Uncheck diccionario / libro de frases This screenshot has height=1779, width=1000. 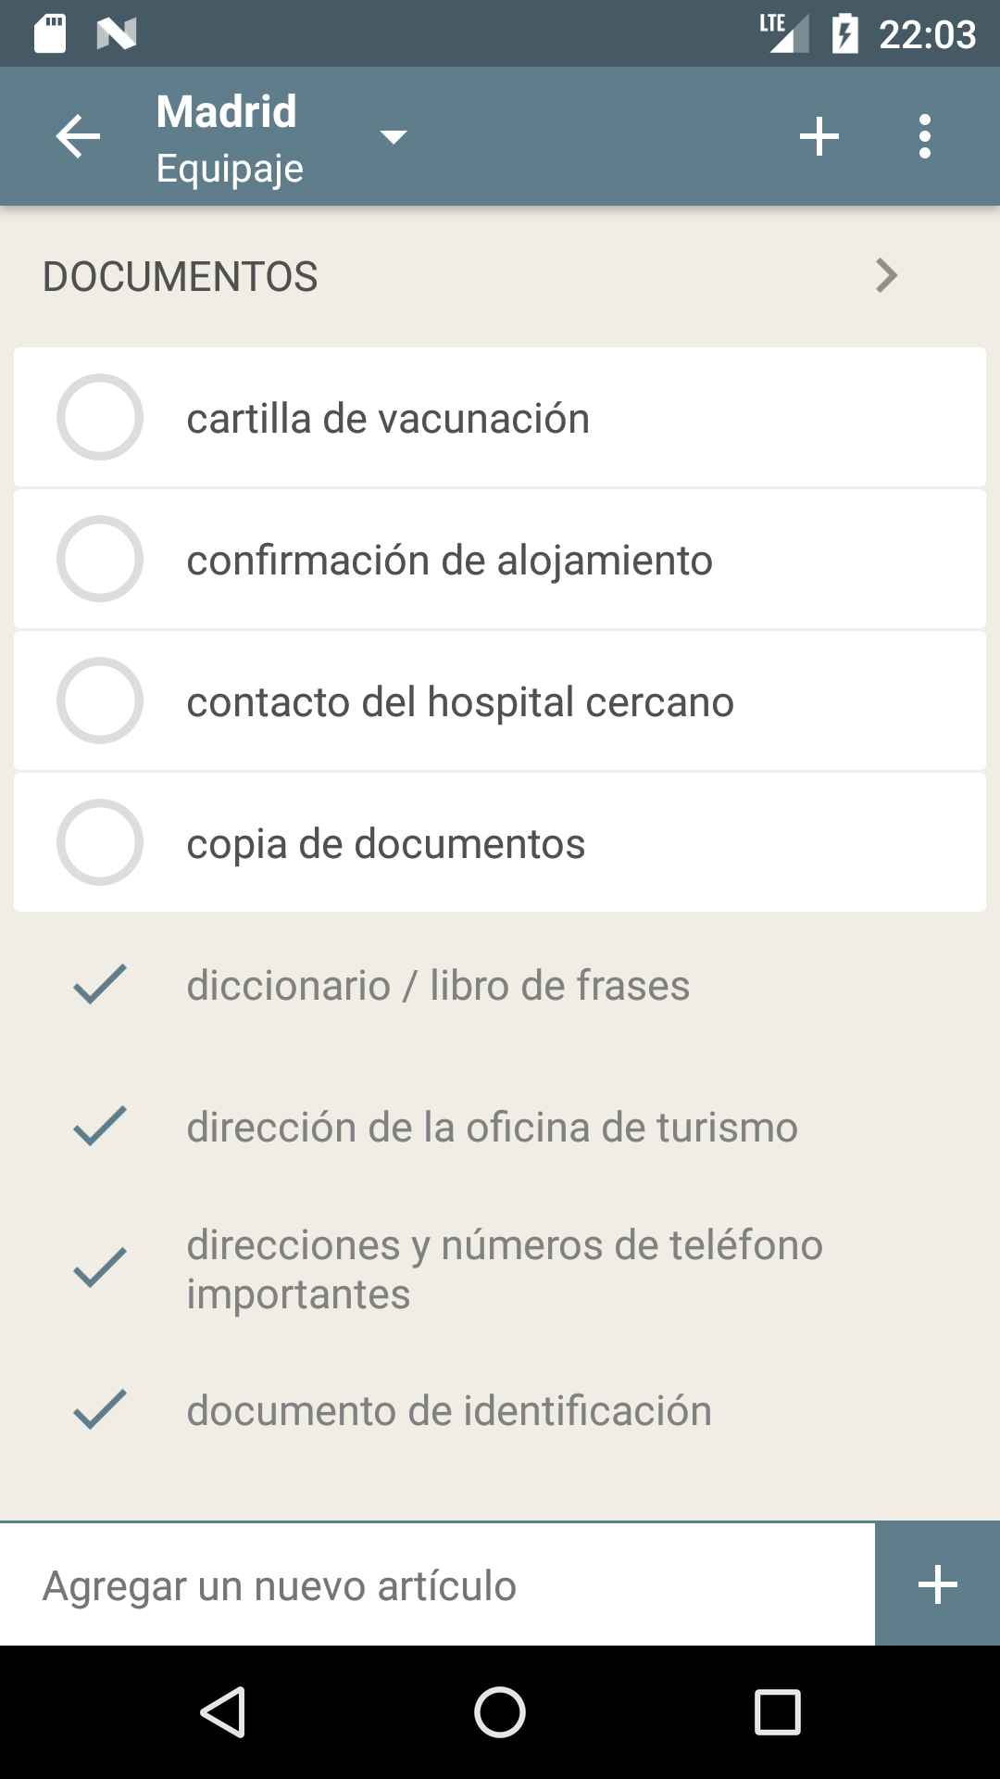[100, 984]
